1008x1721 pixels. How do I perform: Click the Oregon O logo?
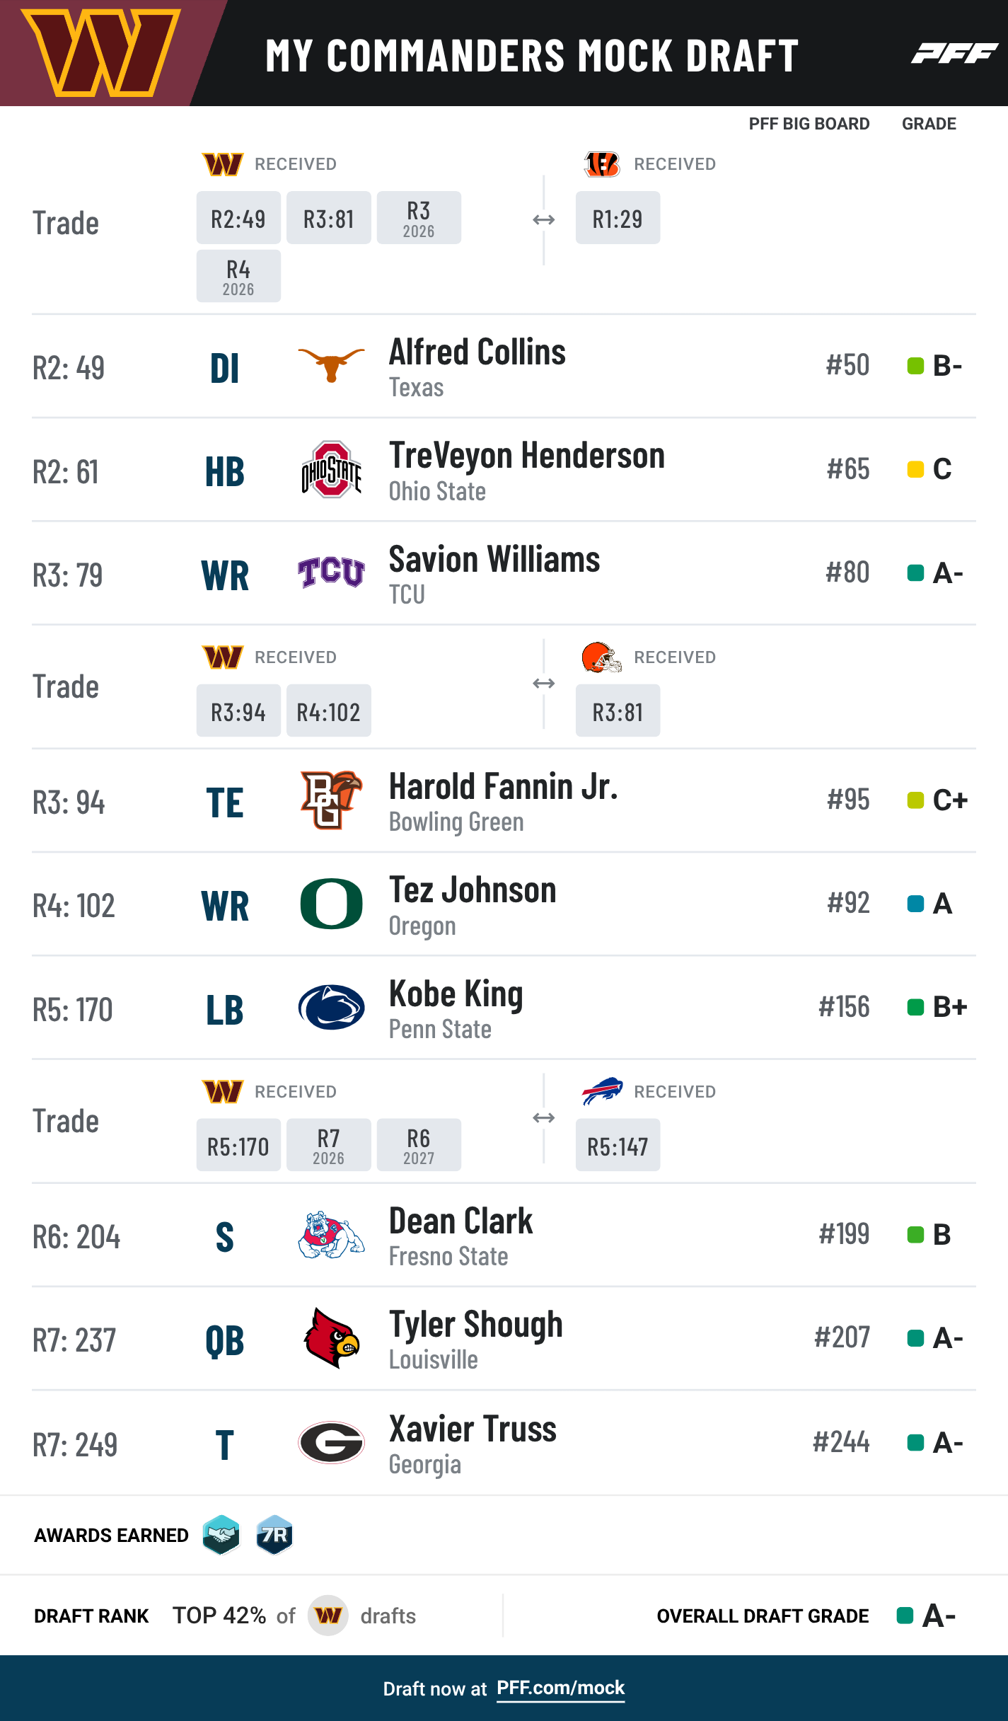pos(331,904)
